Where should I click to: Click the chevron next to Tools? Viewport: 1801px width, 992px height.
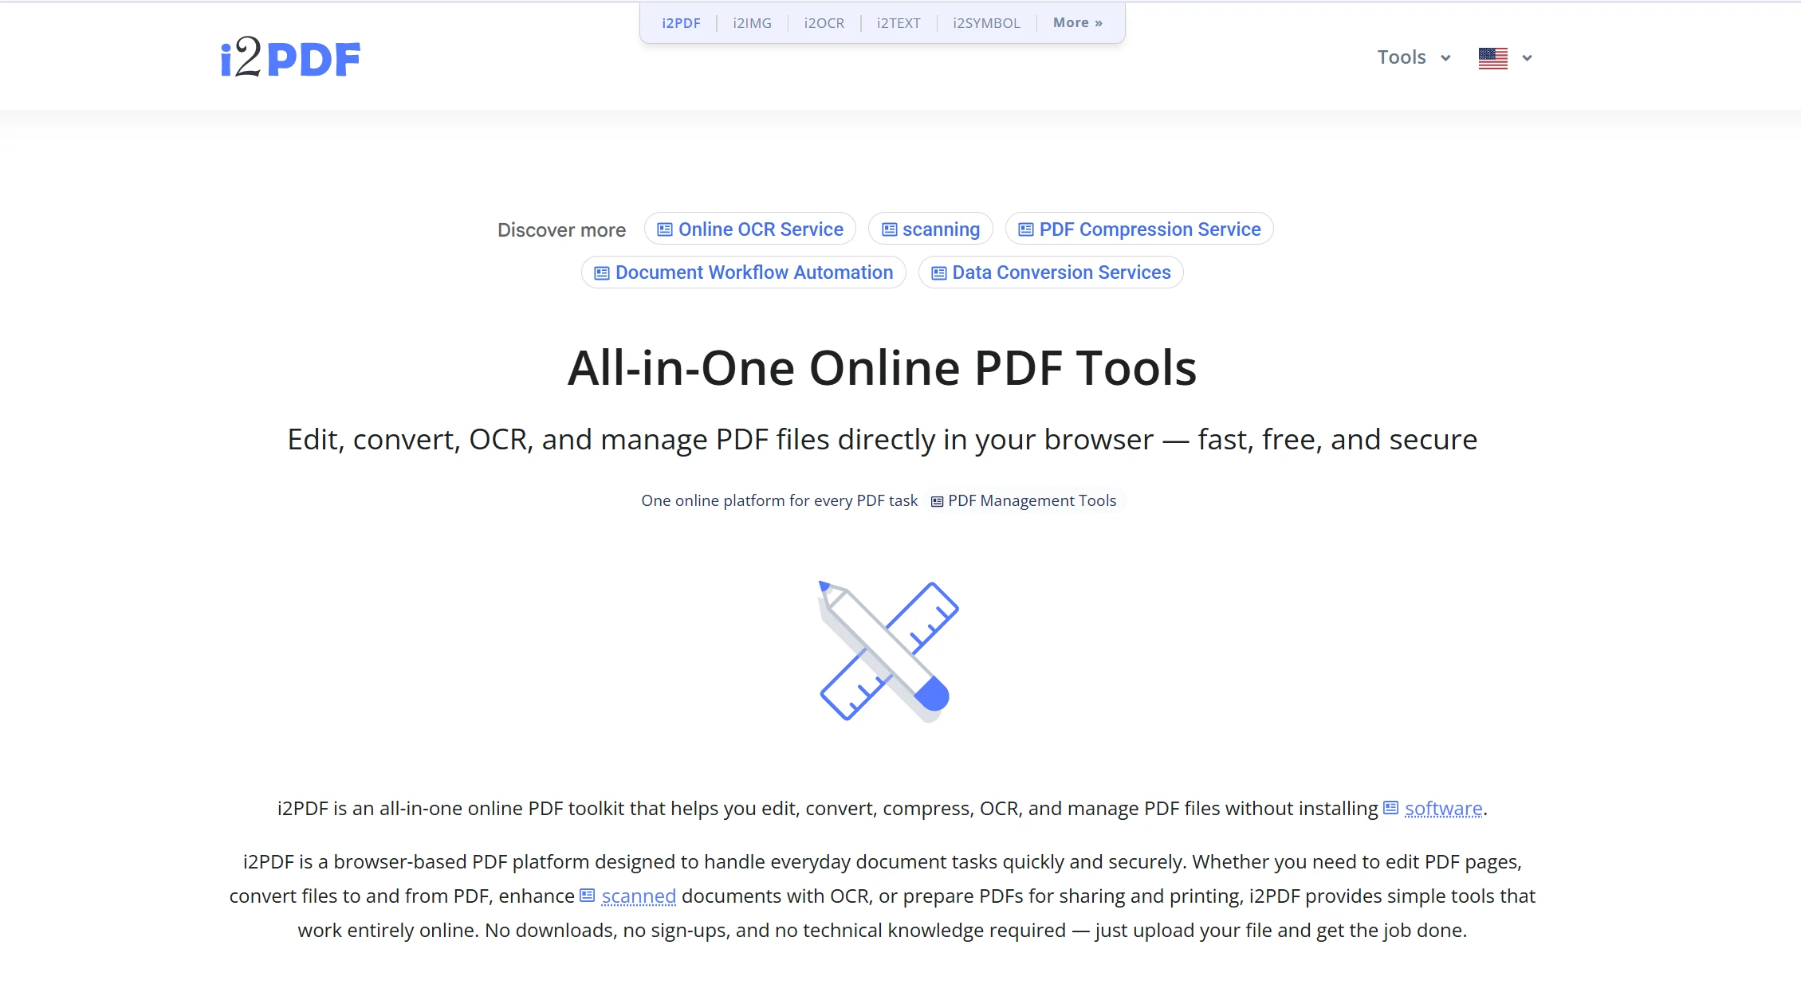1445,58
